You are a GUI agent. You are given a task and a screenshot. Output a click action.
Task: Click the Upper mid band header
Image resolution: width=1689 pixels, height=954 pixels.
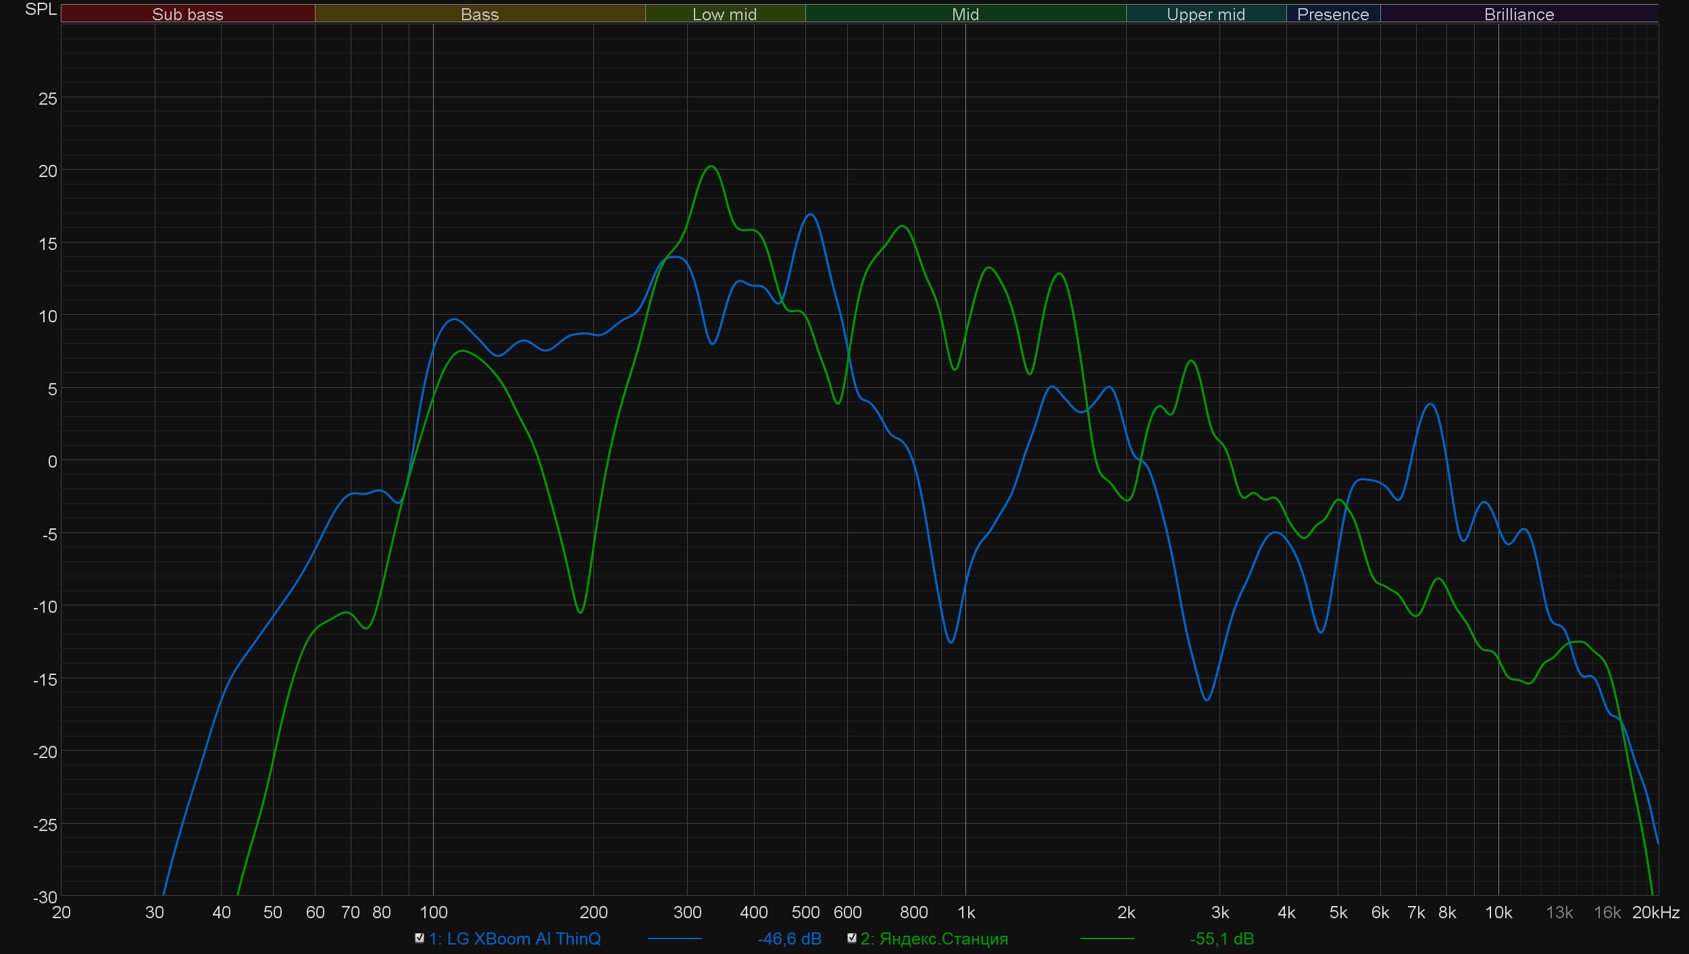coord(1205,14)
